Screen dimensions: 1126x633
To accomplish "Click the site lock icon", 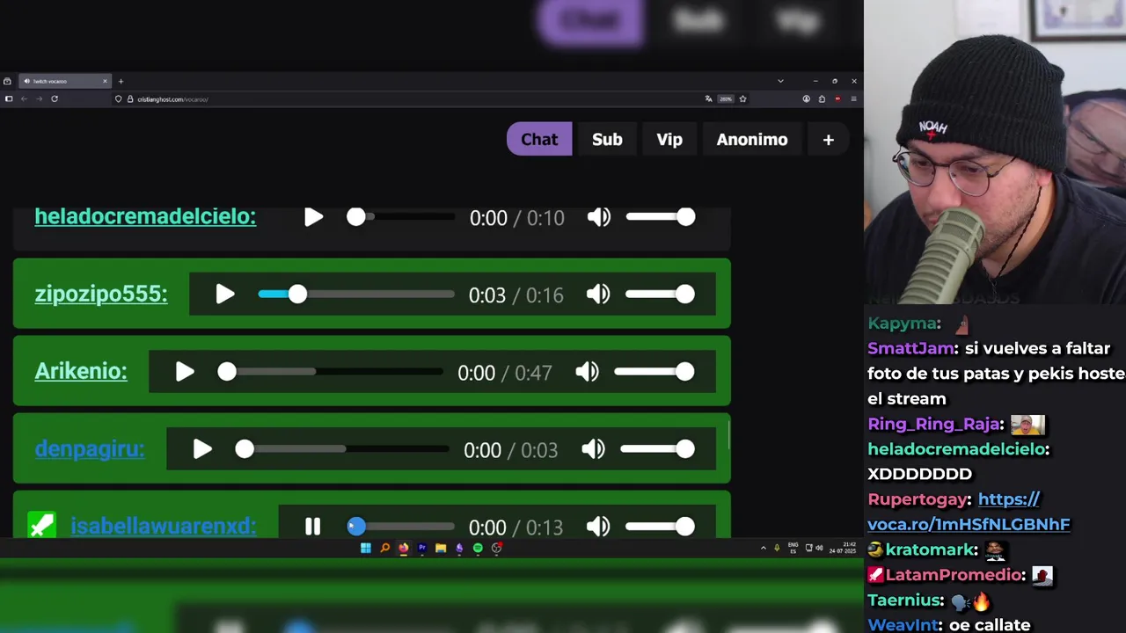I will click(x=130, y=99).
